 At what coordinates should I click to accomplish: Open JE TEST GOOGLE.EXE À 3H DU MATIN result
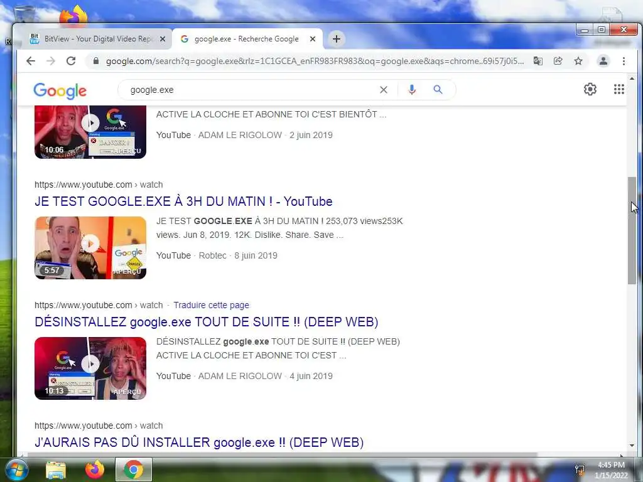[x=183, y=201]
